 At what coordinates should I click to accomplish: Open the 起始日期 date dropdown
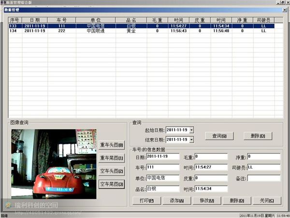pyautogui.click(x=191, y=130)
